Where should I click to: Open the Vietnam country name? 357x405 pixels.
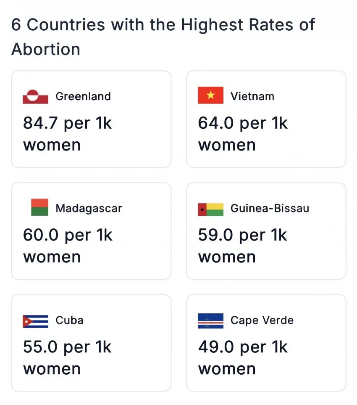click(x=252, y=96)
